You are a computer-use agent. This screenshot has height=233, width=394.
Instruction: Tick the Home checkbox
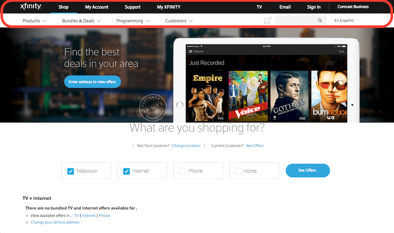click(x=239, y=171)
